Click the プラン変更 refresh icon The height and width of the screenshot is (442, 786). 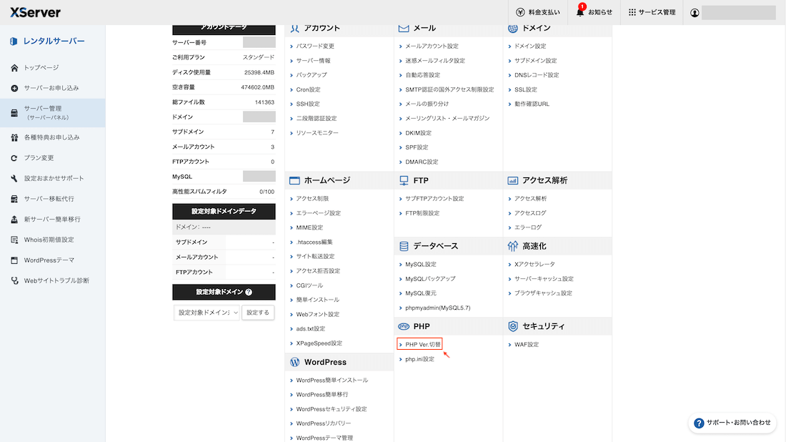pos(14,158)
